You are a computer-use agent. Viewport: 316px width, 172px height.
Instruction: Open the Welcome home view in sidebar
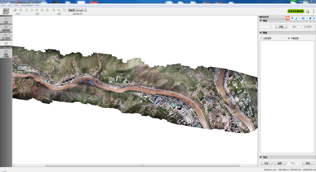(x=6, y=20)
